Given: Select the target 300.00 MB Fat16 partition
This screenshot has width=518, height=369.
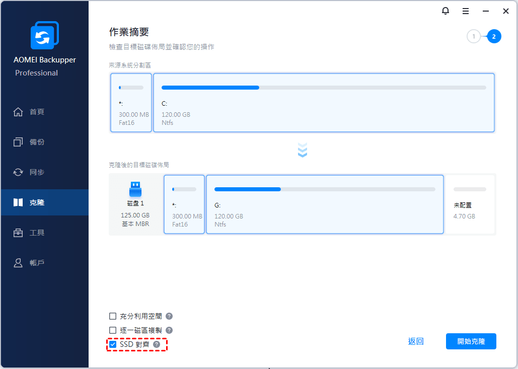Looking at the screenshot, I should (184, 204).
